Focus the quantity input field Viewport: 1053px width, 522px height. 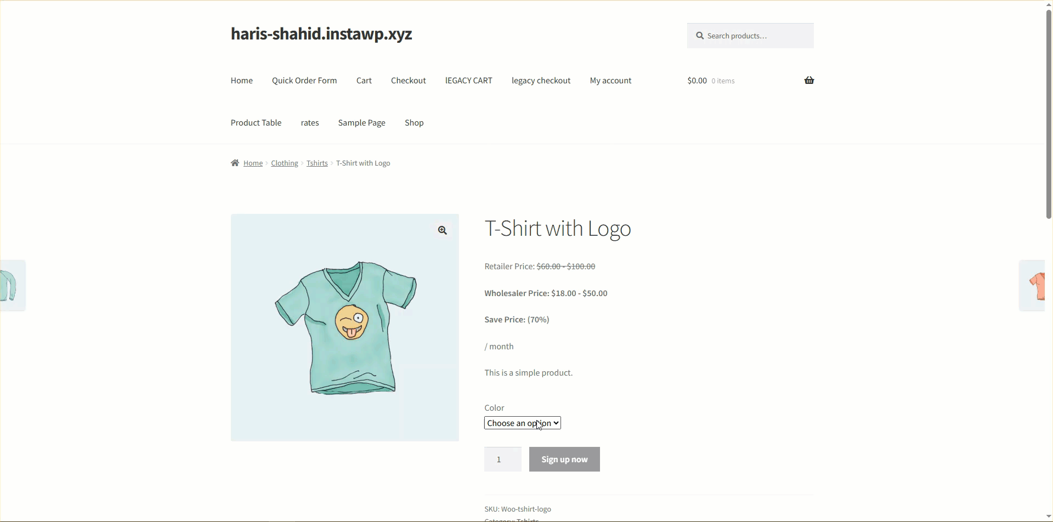503,459
